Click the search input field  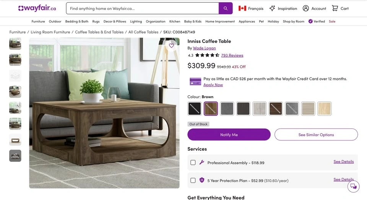click(142, 8)
